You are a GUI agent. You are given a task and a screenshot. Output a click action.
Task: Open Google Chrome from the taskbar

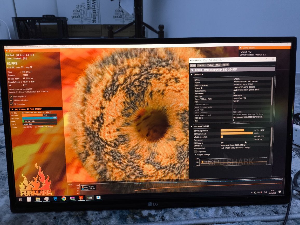(64, 199)
